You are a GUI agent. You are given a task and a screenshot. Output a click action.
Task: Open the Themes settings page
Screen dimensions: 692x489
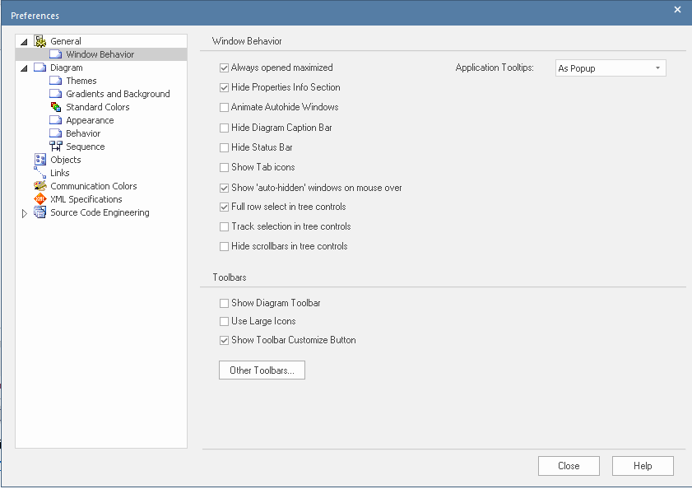(x=80, y=80)
